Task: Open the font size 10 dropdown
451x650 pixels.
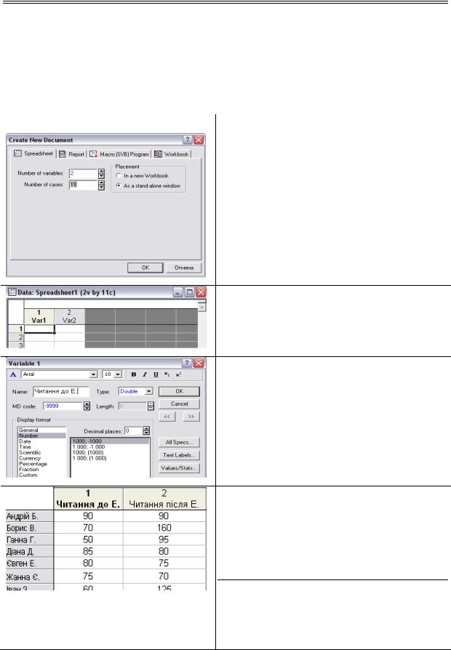Action: [x=118, y=374]
